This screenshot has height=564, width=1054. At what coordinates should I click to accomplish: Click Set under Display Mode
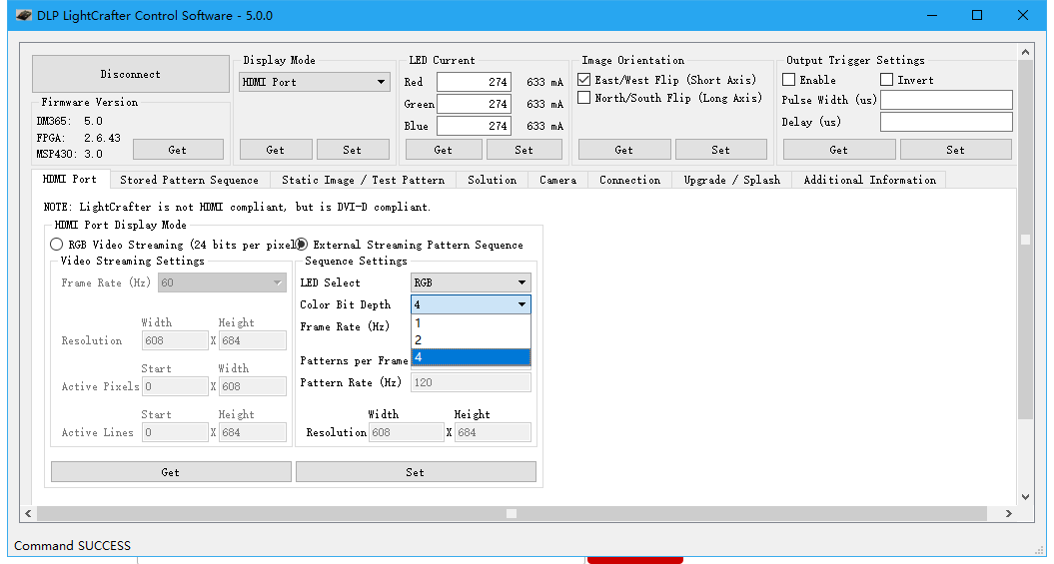[353, 150]
